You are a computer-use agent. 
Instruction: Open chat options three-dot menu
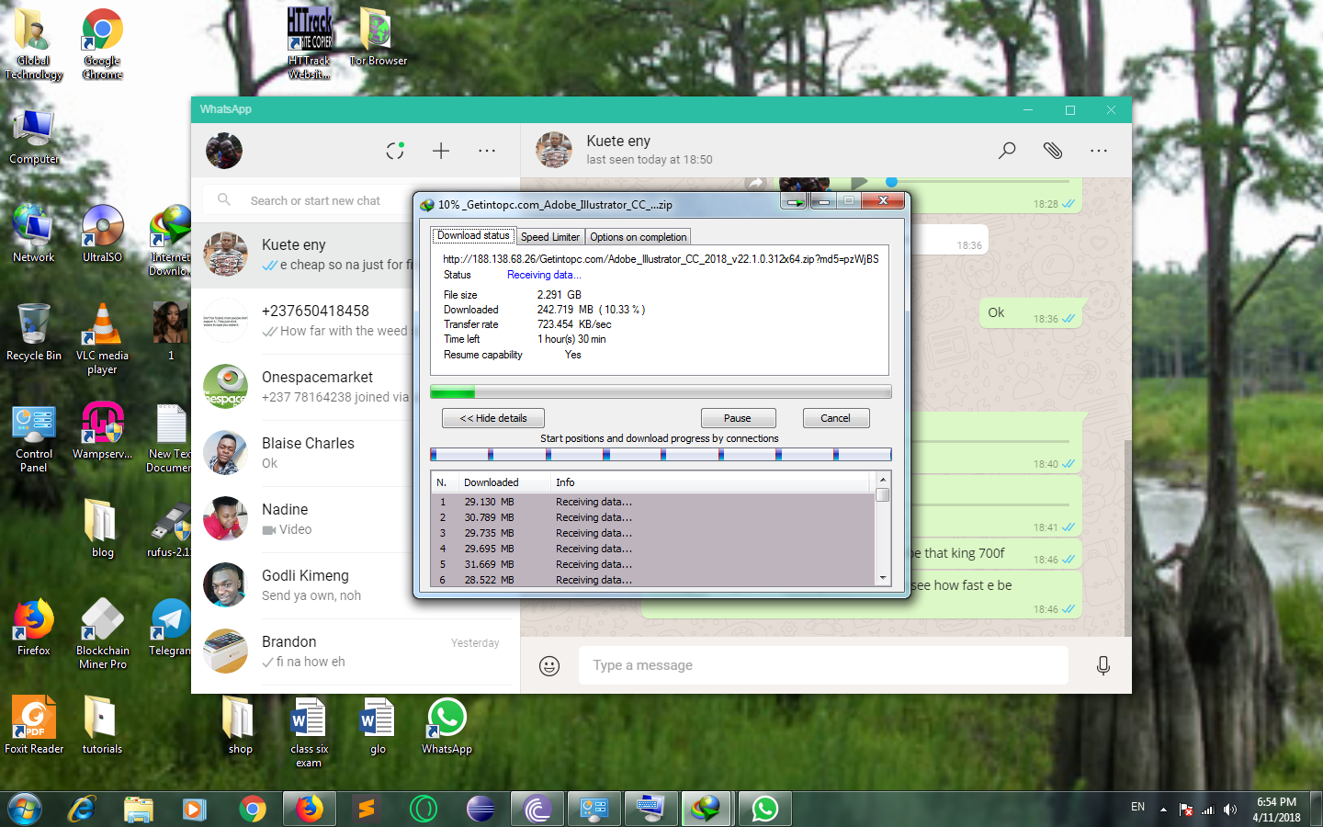coord(1099,151)
